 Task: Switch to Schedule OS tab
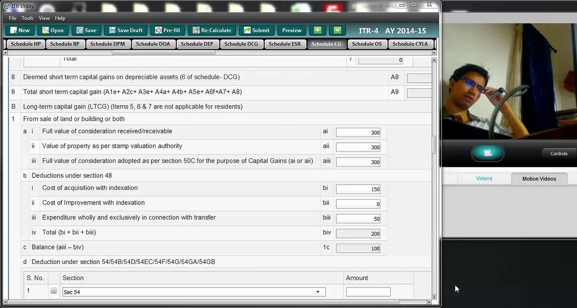(x=367, y=44)
